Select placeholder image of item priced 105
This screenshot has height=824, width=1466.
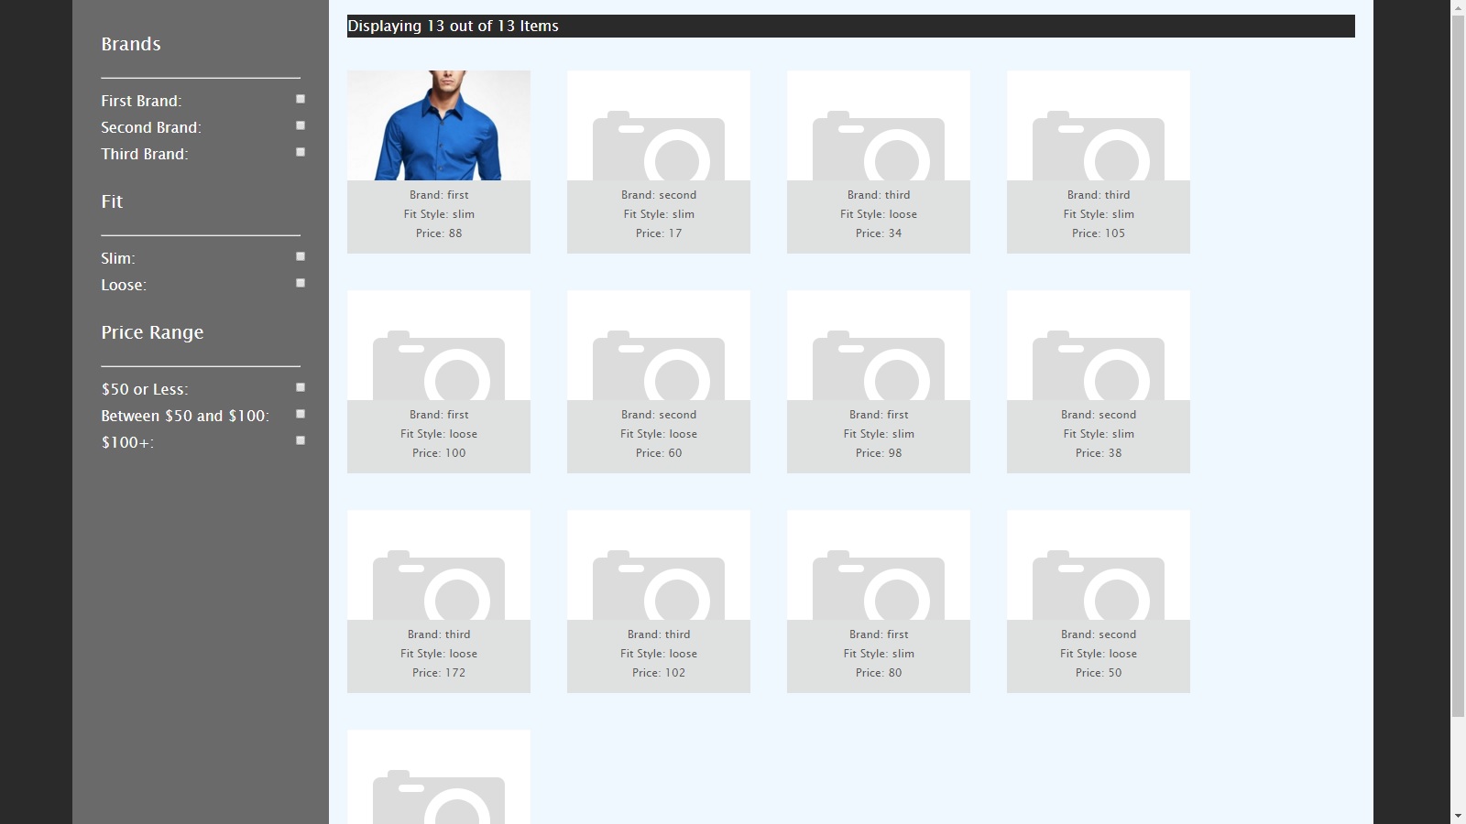point(1099,125)
